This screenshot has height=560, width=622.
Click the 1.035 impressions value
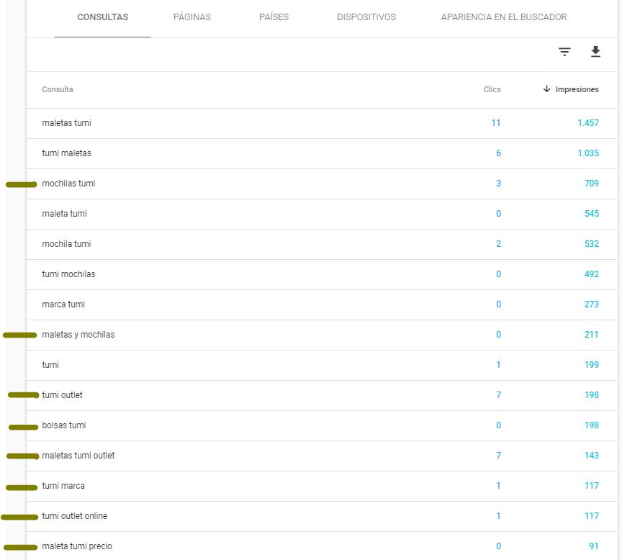[x=588, y=153]
